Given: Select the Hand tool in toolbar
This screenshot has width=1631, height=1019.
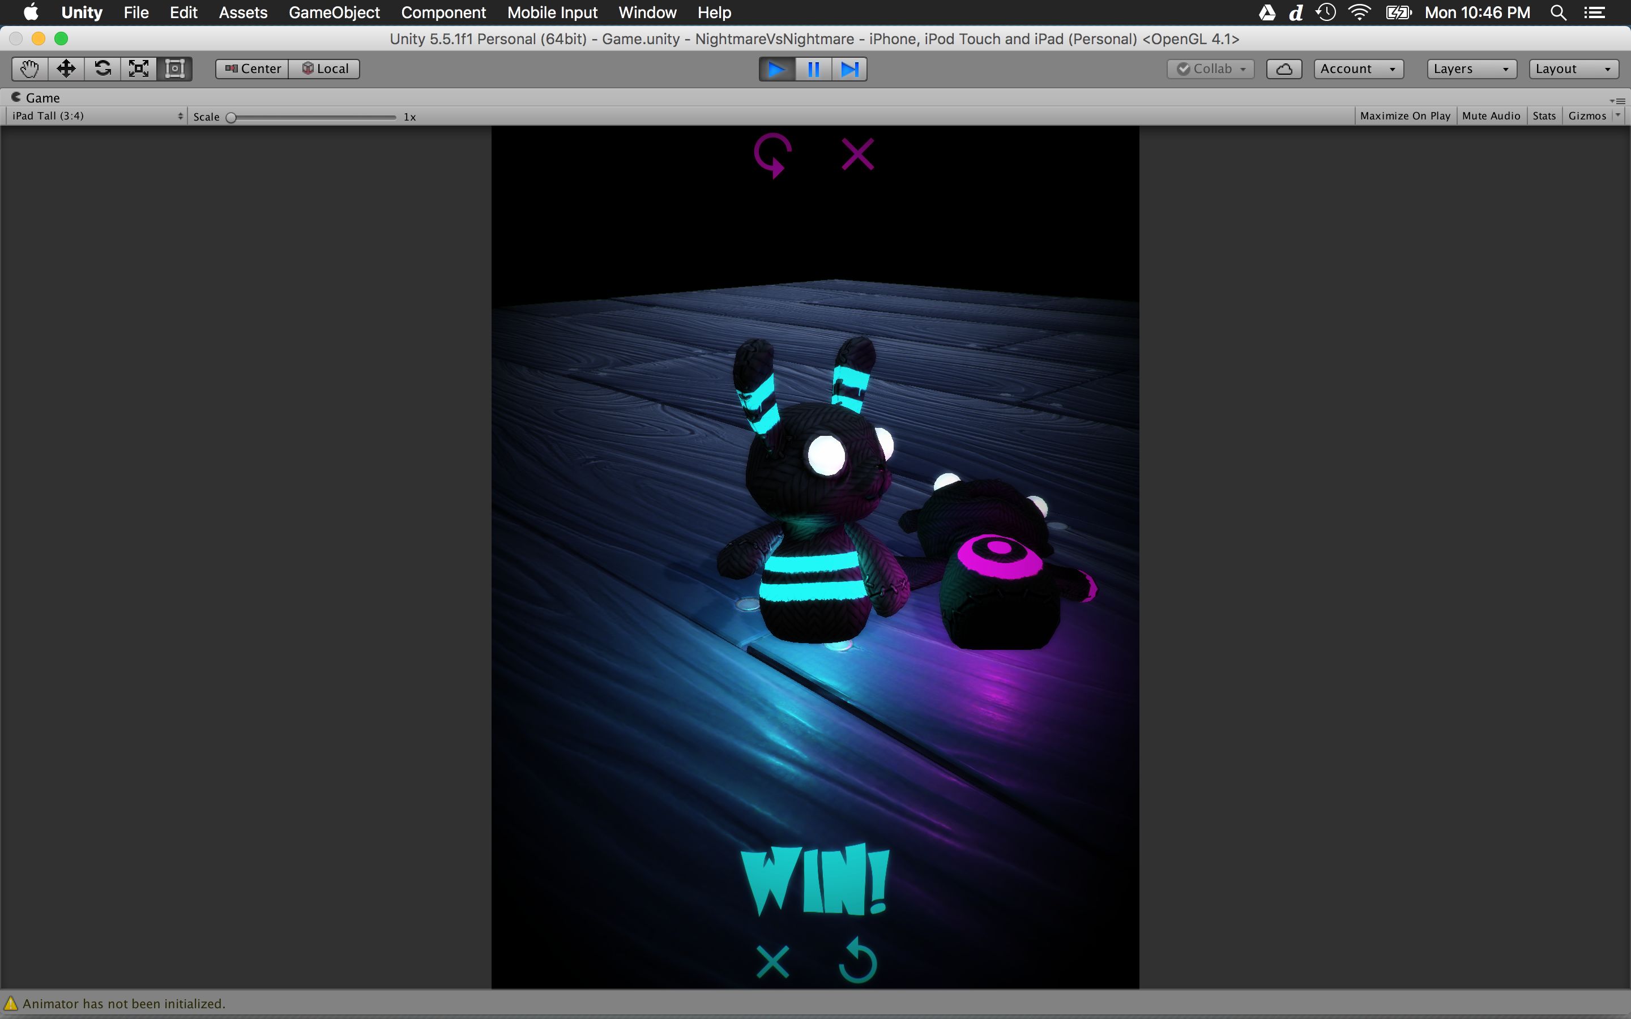Looking at the screenshot, I should coord(29,68).
